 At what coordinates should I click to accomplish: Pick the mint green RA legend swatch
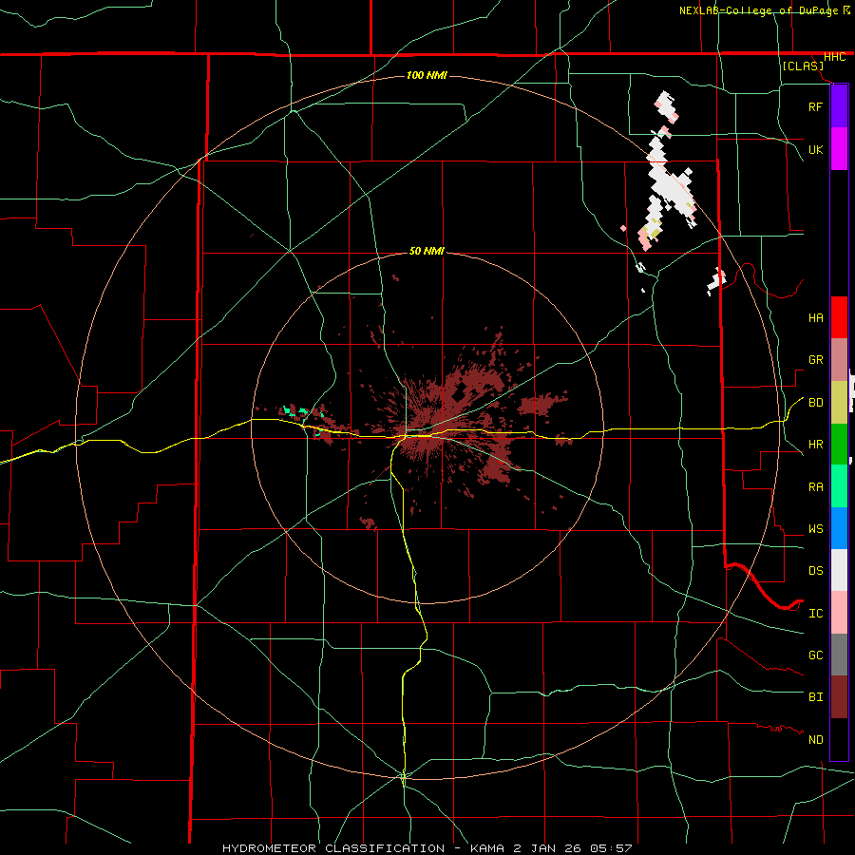[839, 485]
